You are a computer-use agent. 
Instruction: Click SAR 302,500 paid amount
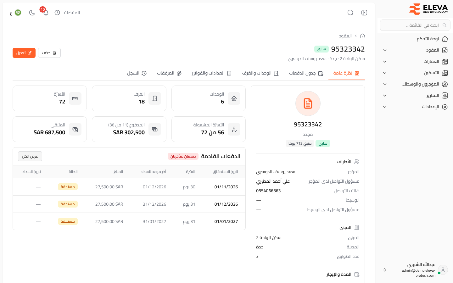129,132
